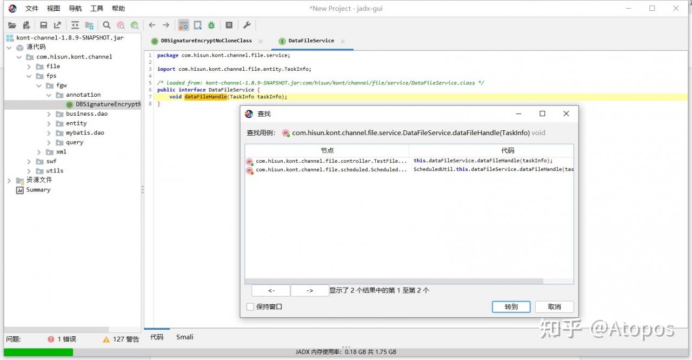This screenshot has height=360, width=692.
Task: Open the 帮助 menu
Action: click(x=118, y=9)
